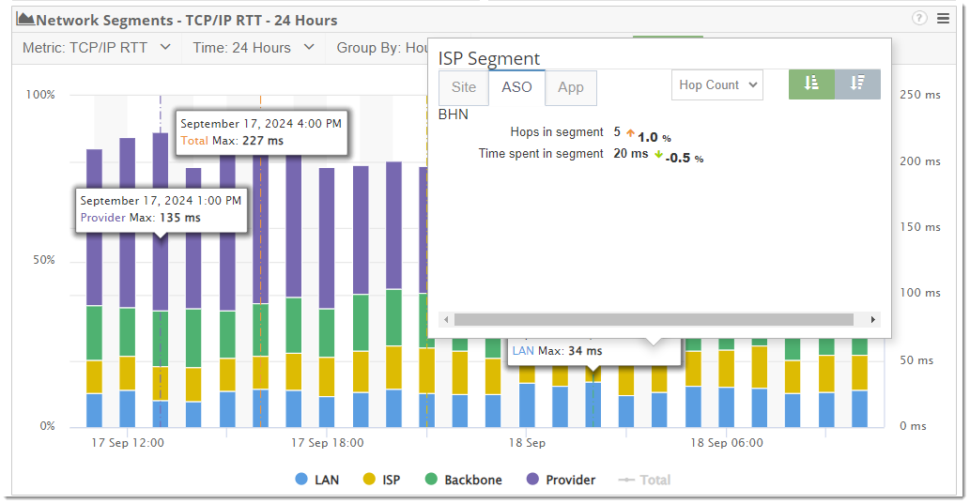Click left arrow of horizontal scrollbar

[x=446, y=320]
